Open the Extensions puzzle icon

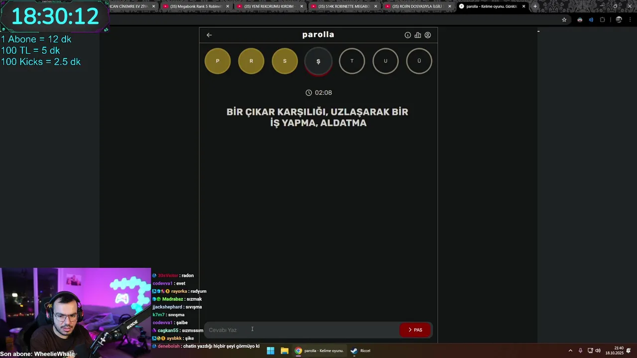click(x=602, y=20)
